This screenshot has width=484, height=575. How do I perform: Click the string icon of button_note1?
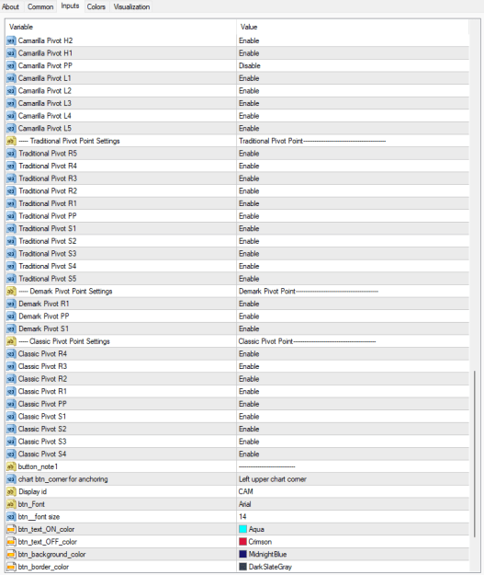11,466
